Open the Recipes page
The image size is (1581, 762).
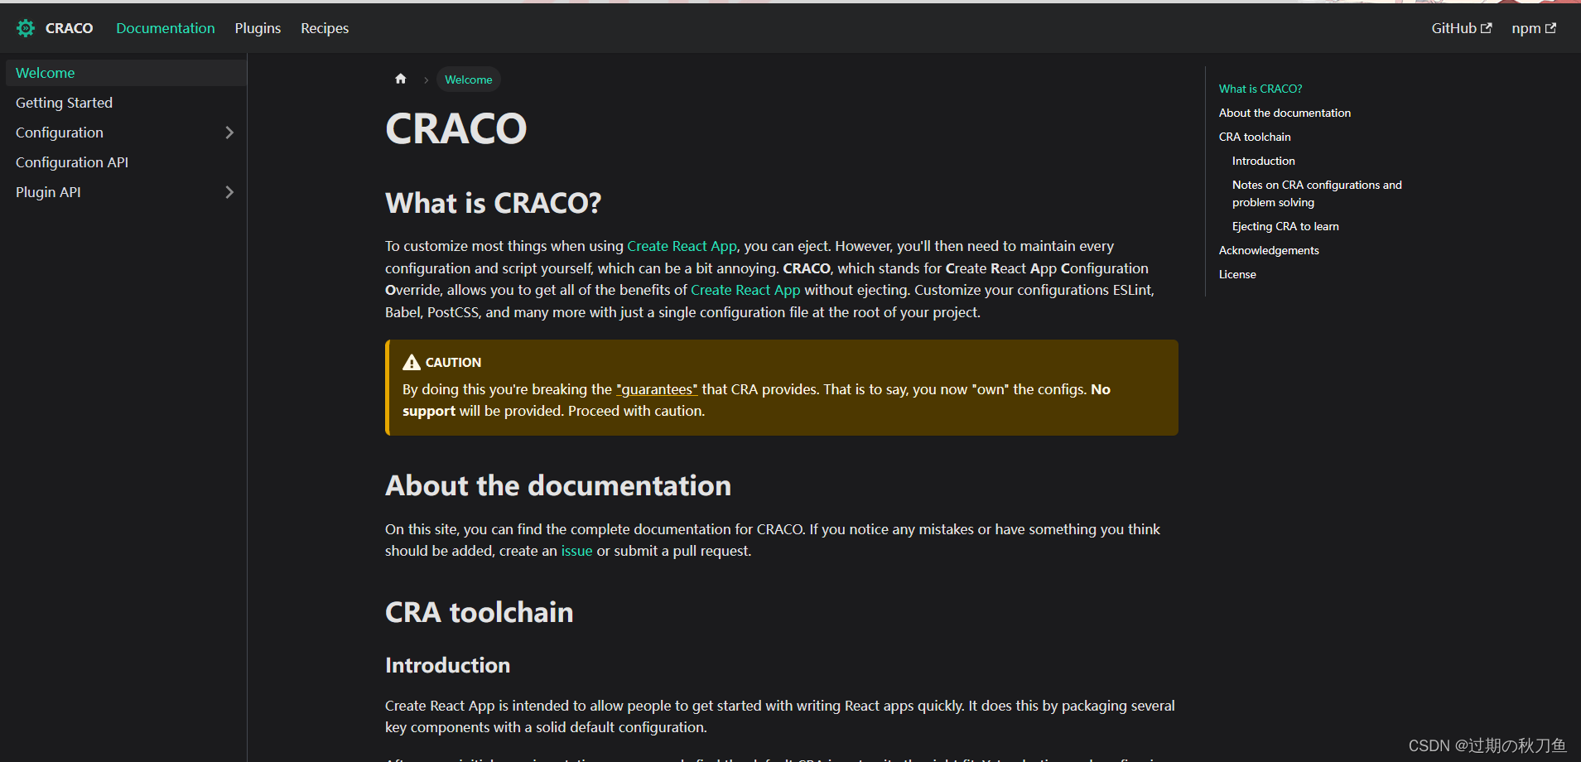point(324,27)
